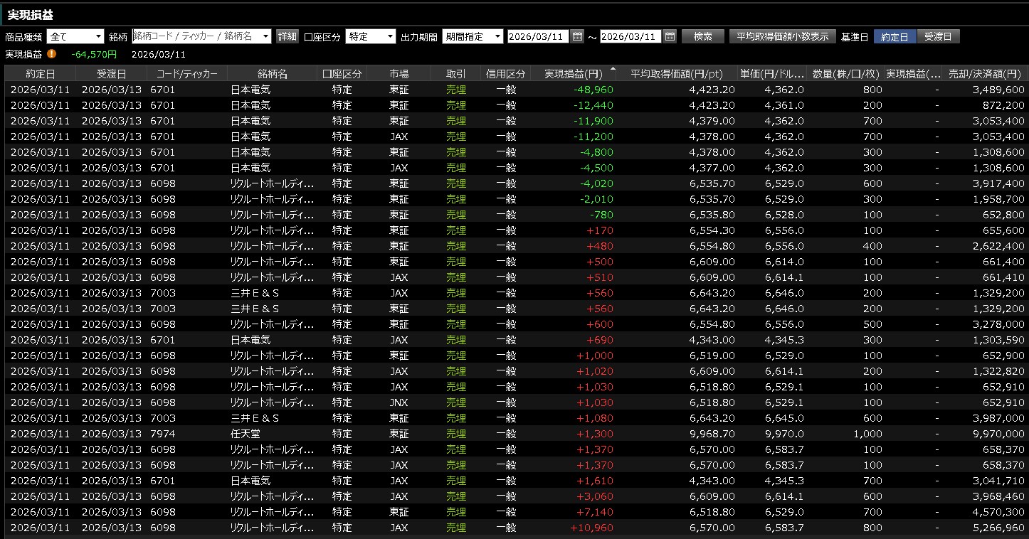1029x539 pixels.
Task: Select the unit price cell 4,361.0
Action: coord(785,105)
